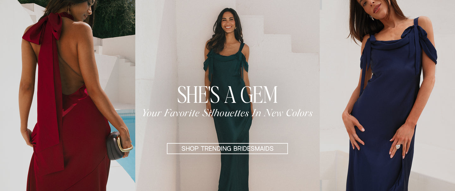This screenshot has height=191, width=455.
Task: Click the gold earring on the red-dress model
Action: pos(68,9)
